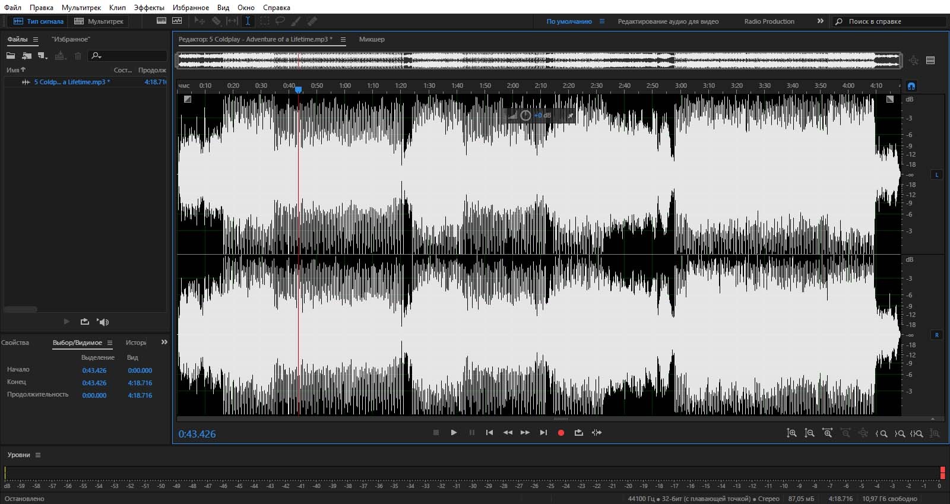Click selection Продолжительность value 0:00.000
Viewport: 950px width, 504px height.
tap(94, 395)
